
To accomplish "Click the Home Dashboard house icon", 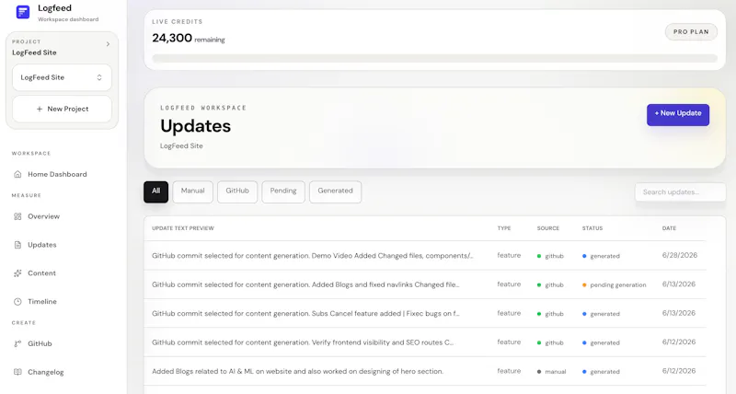I will 17,174.
